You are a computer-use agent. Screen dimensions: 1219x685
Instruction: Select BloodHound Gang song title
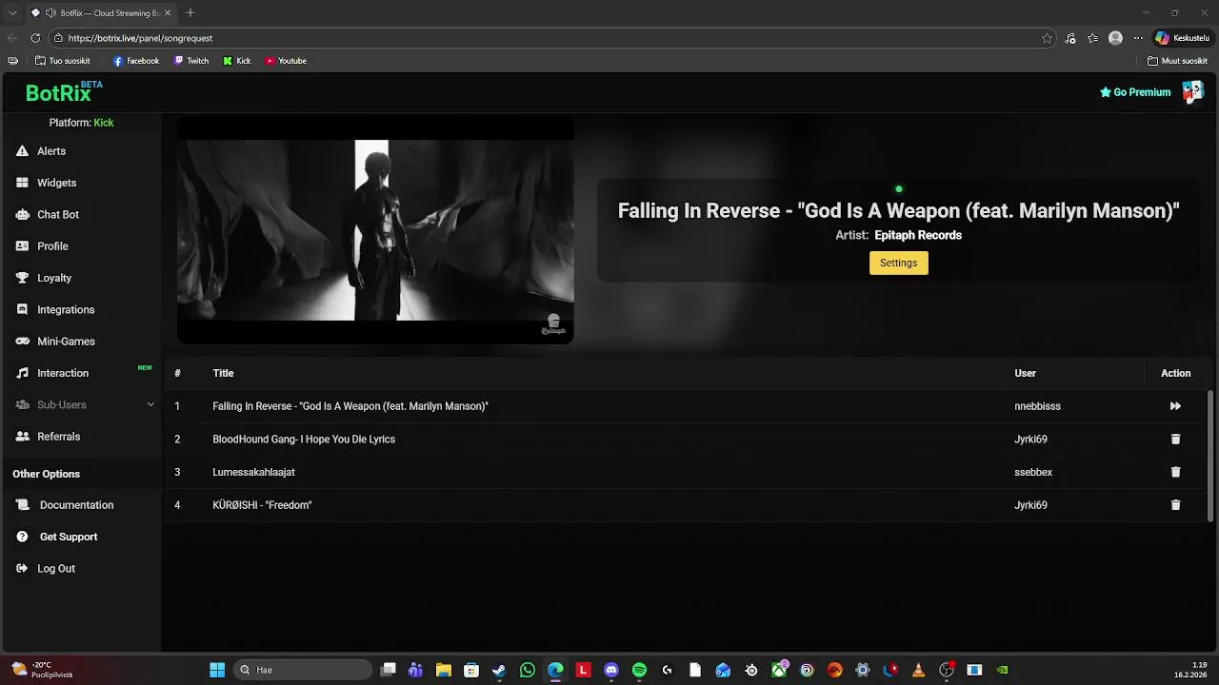coord(304,440)
